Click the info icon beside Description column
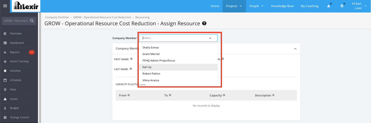Screen dimensions: 371x123 click(273, 95)
